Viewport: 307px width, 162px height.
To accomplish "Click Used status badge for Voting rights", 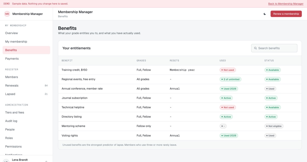I will pos(270,136).
